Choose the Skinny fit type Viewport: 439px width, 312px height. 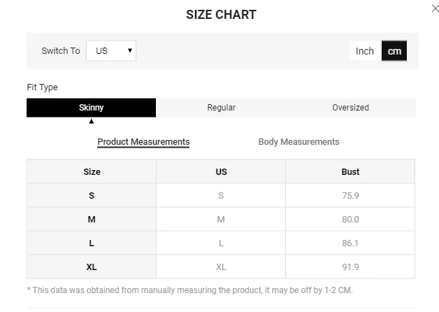click(91, 108)
